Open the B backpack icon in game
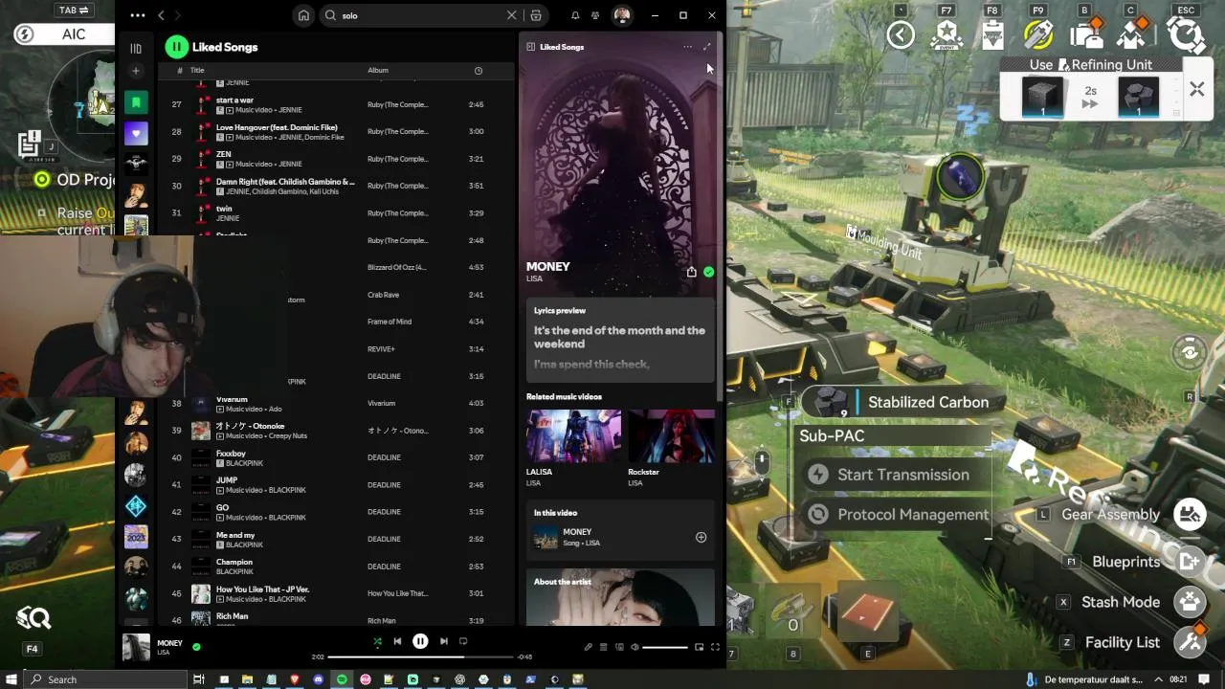This screenshot has height=689, width=1225. point(1085,34)
